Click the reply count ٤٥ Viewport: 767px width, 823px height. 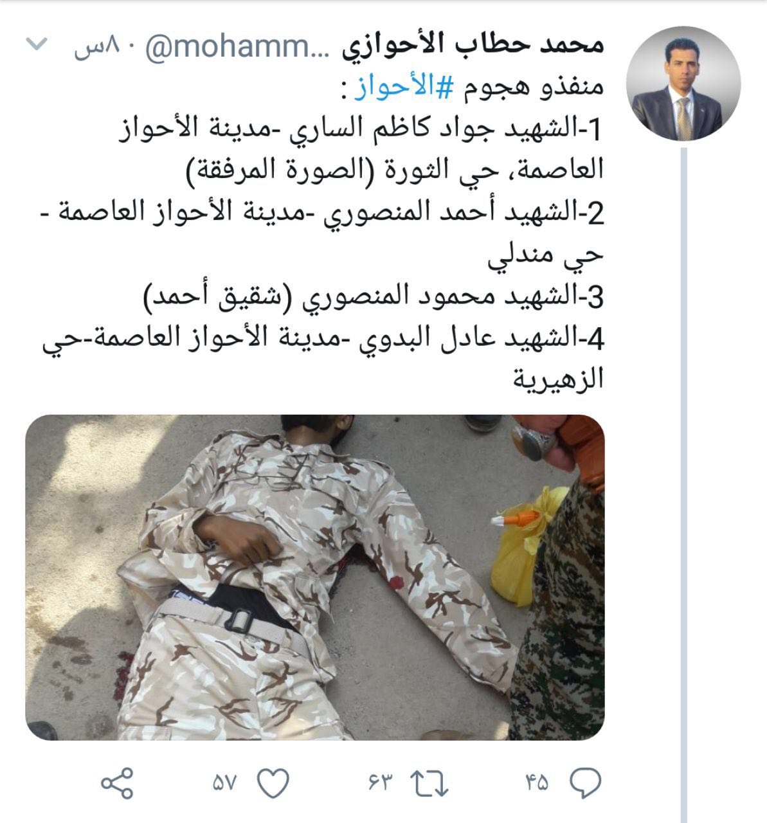(537, 783)
